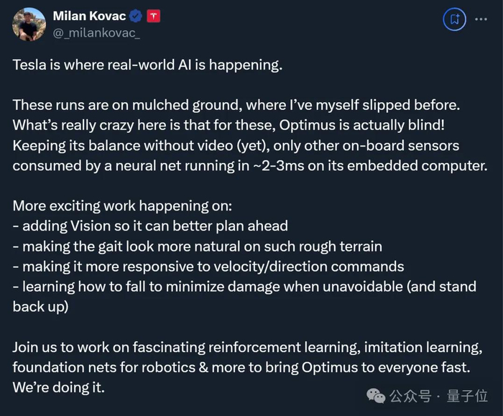This screenshot has height=416, width=503.
Task: Click the blue verified checkmark badge
Action: 136,17
